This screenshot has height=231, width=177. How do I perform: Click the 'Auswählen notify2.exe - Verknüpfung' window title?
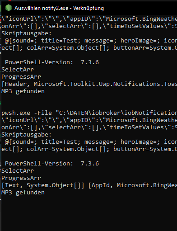tap(59, 8)
